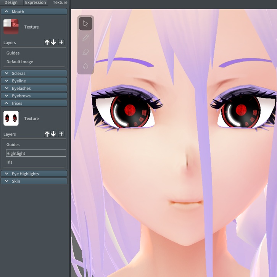Open the Irises texture thumbnail

11,118
